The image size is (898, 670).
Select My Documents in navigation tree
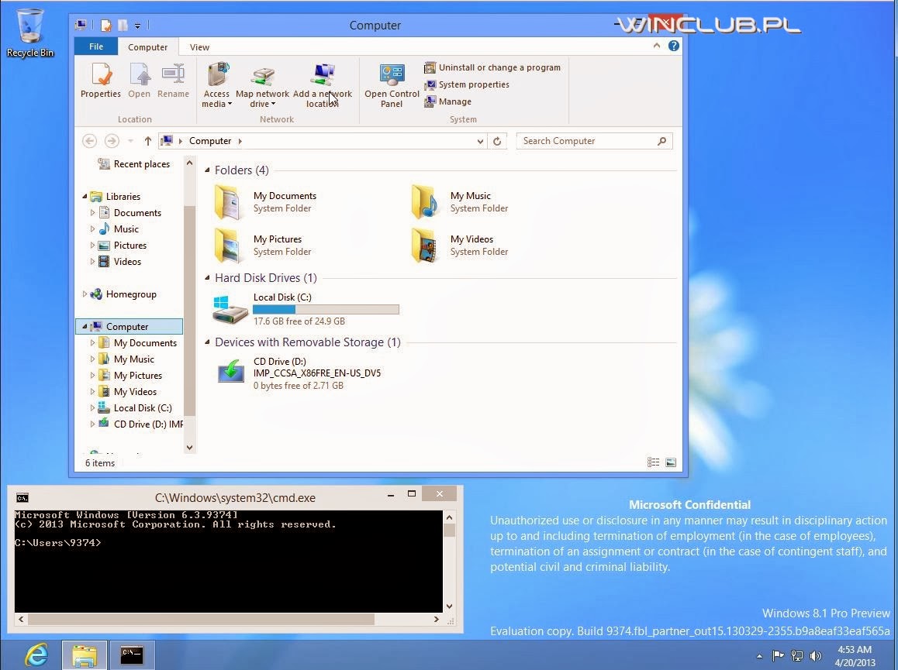click(x=137, y=342)
